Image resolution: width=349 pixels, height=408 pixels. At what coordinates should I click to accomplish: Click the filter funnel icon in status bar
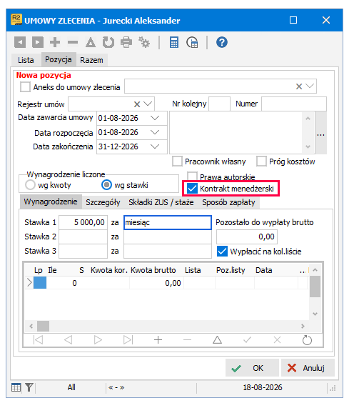click(29, 387)
